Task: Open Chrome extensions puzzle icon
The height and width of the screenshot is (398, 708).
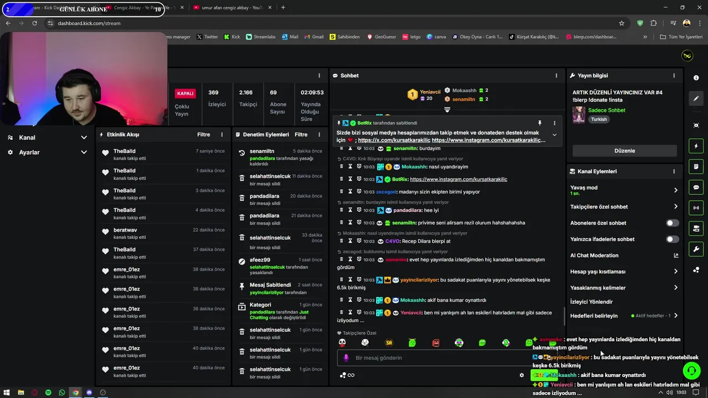Action: click(654, 23)
